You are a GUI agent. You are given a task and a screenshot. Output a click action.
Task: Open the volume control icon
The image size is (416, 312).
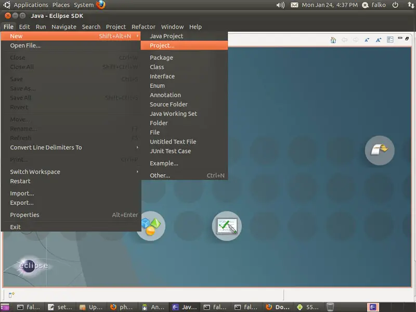tap(280, 5)
